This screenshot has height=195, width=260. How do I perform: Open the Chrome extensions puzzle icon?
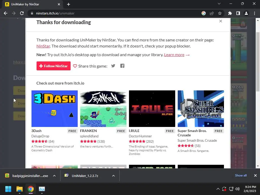[230, 13]
